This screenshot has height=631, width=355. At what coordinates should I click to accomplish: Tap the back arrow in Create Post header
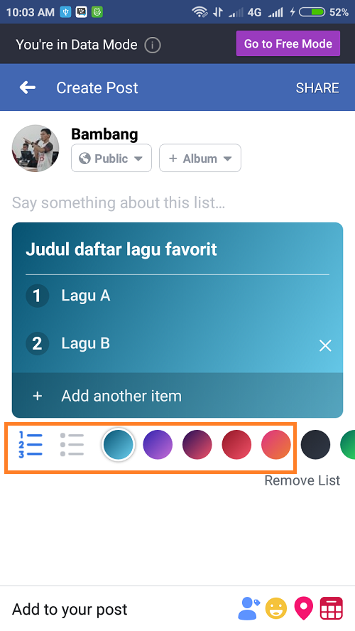(28, 87)
